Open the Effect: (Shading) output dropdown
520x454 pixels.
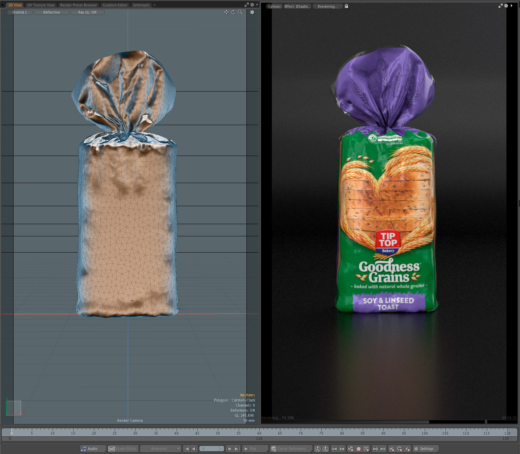click(x=297, y=6)
